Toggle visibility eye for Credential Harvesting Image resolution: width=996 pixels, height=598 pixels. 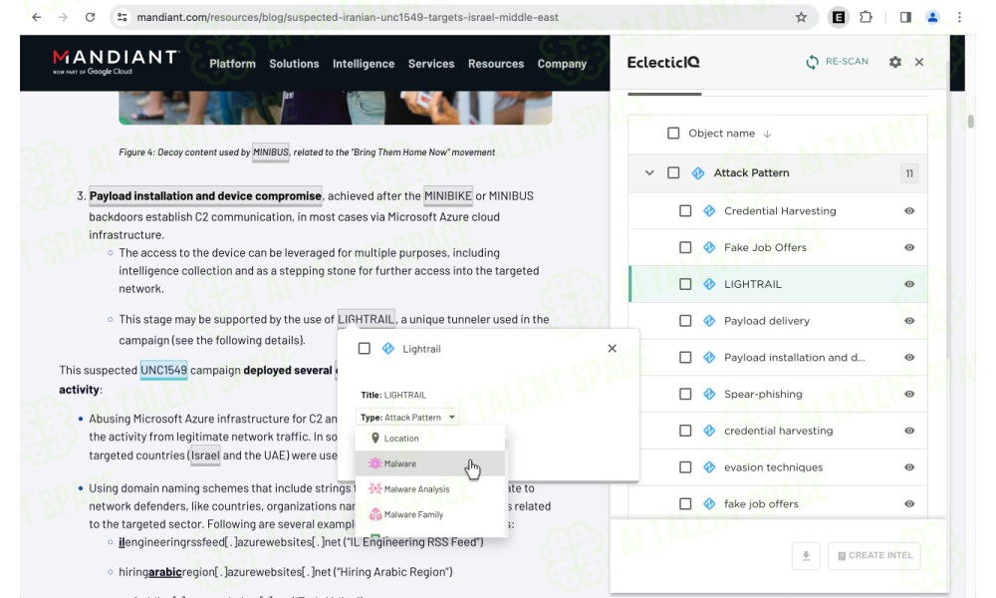(x=909, y=211)
